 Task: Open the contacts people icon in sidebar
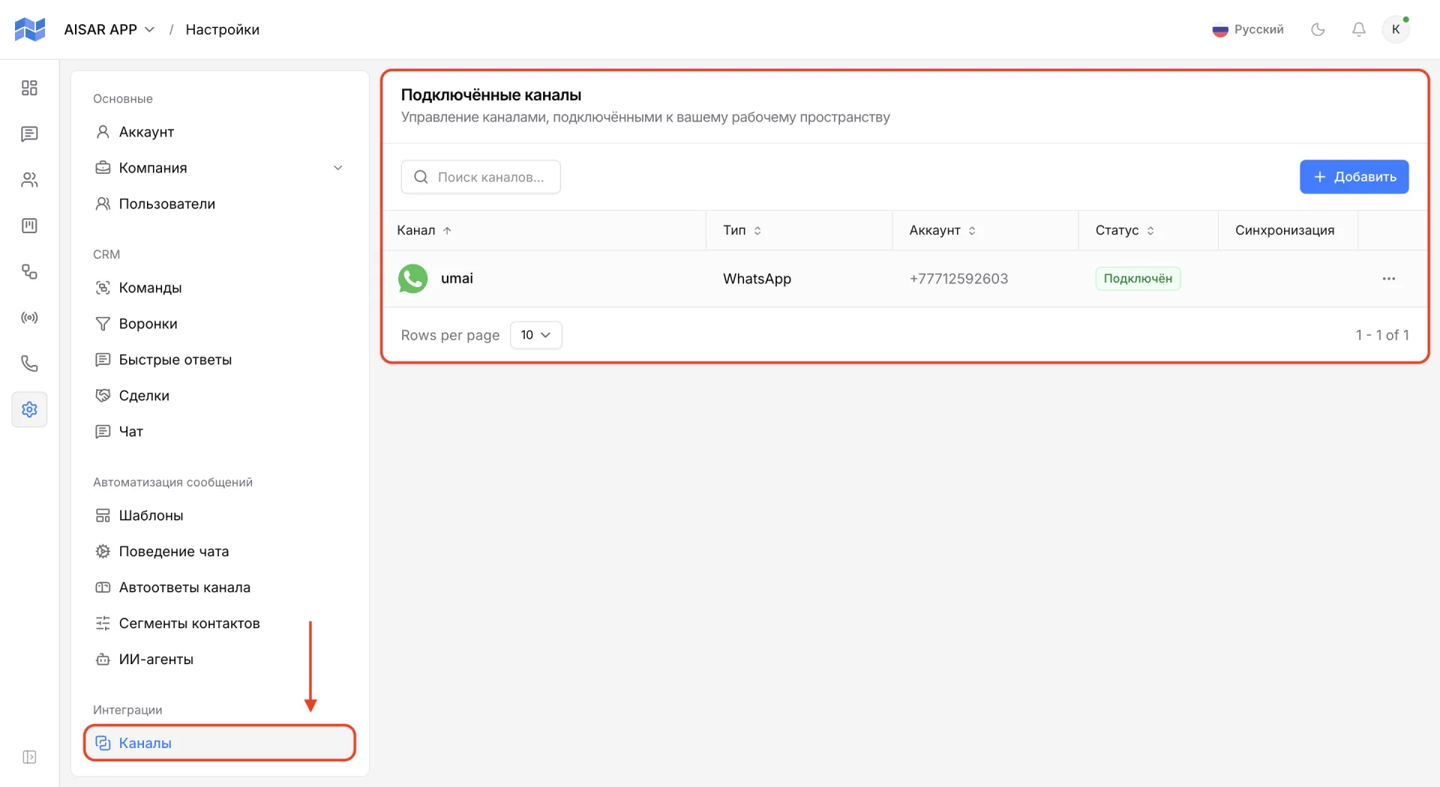(29, 180)
